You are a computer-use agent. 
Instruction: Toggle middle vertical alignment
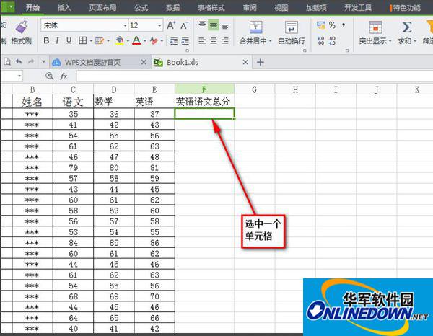pyautogui.click(x=214, y=25)
